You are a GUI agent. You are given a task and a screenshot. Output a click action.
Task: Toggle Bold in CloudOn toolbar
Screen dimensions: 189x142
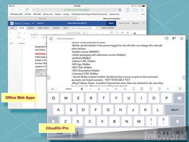click(x=82, y=89)
